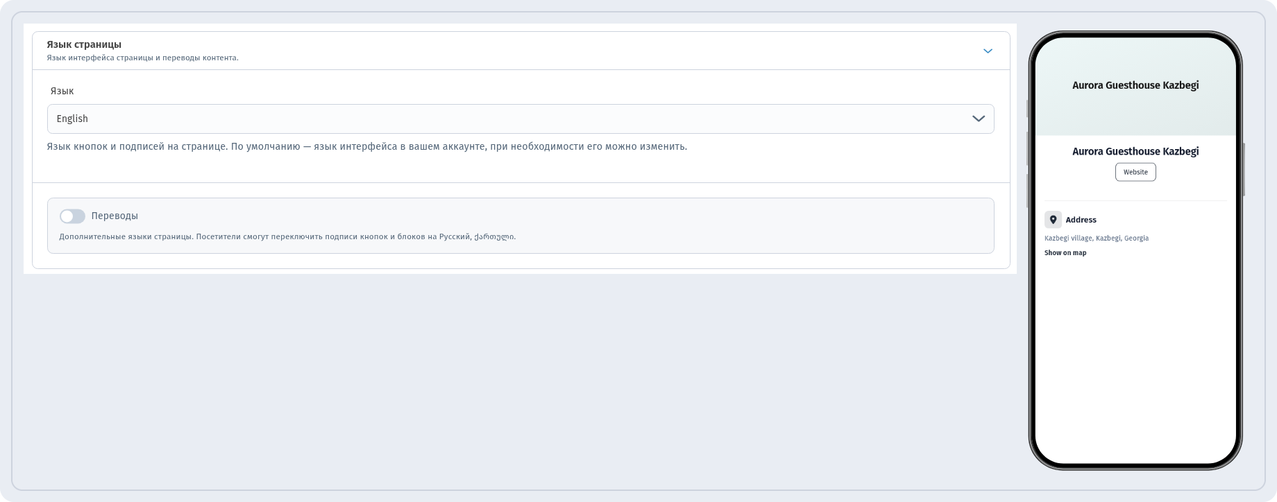The width and height of the screenshot is (1277, 502).
Task: Click the Переводы label text
Action: [115, 216]
